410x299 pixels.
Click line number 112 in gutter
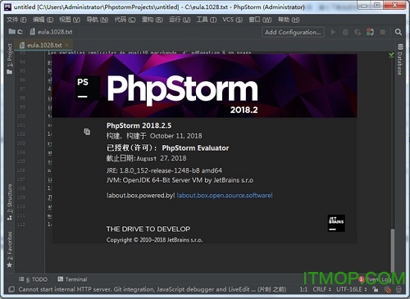coord(21,224)
